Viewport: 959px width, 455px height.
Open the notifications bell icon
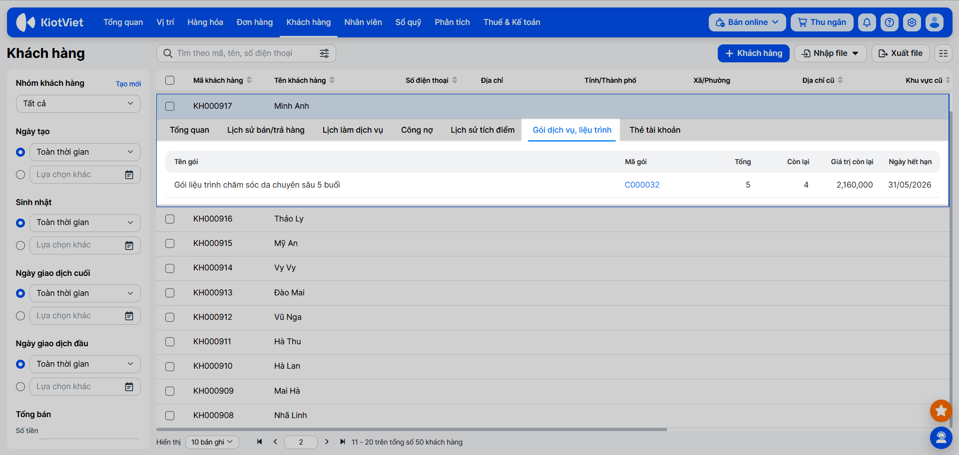pyautogui.click(x=867, y=22)
